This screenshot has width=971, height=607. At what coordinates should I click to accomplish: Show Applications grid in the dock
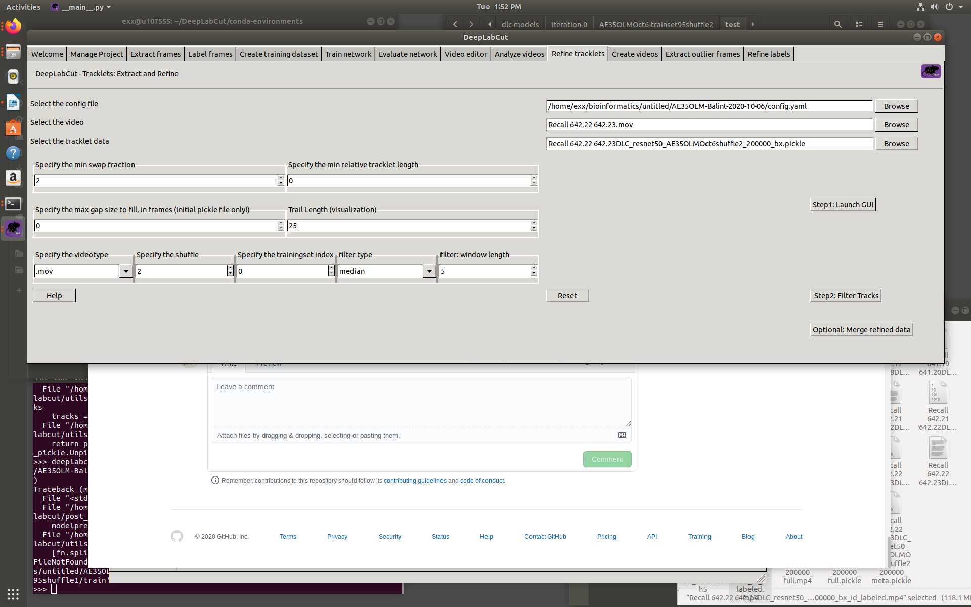click(x=13, y=594)
